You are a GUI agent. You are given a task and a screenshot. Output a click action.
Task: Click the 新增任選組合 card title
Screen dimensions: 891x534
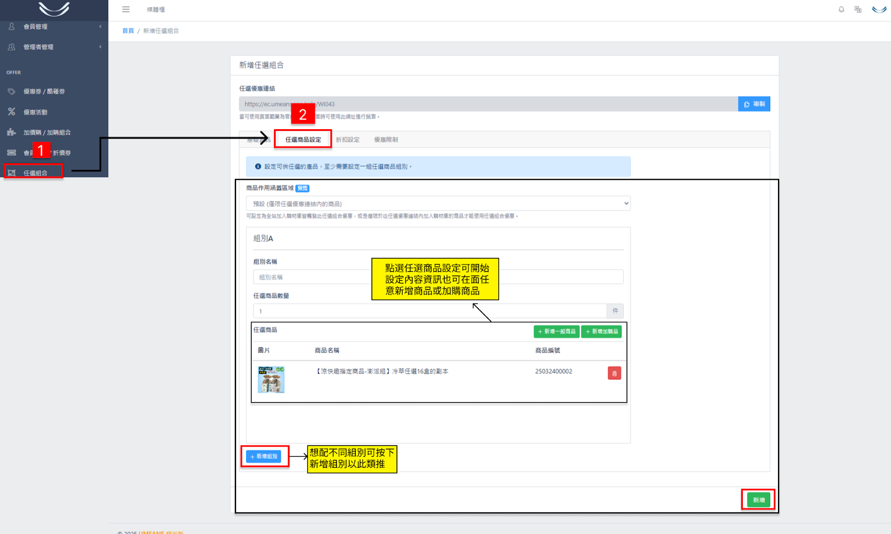pos(262,65)
